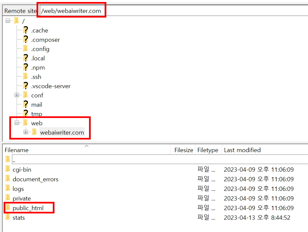The width and height of the screenshot is (308, 232).
Task: Click the question mark icon beside .local
Action: [x=26, y=58]
